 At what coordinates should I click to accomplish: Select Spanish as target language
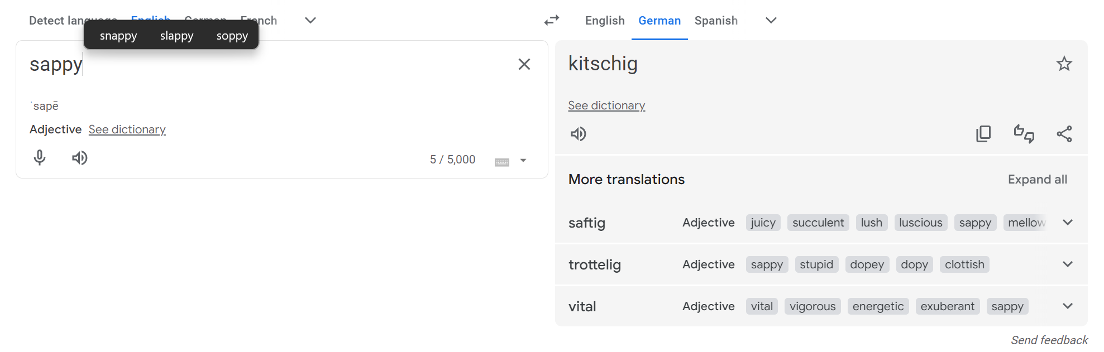[716, 21]
